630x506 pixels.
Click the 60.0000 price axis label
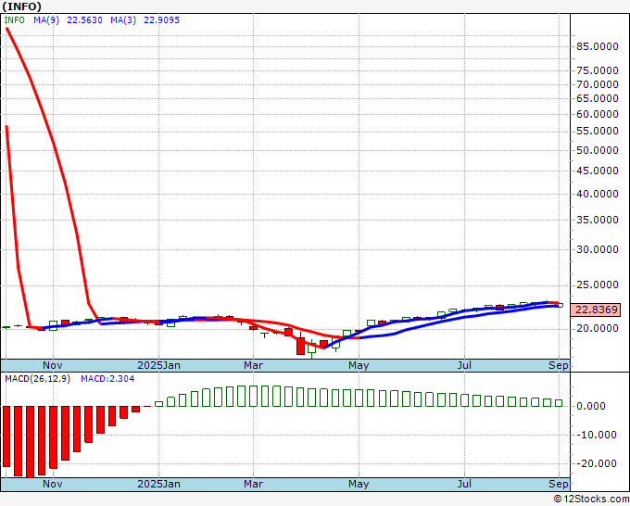pos(597,114)
